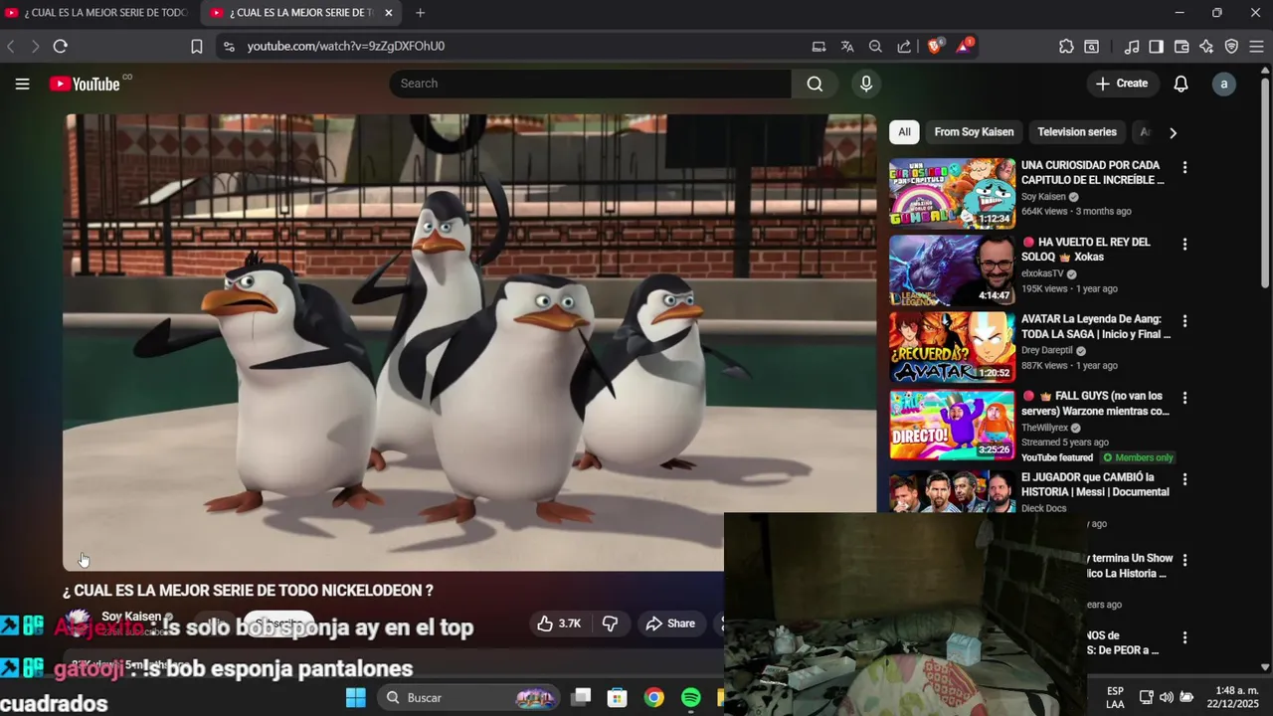Open options for FALL GUYS video
This screenshot has height=716, width=1273.
click(x=1184, y=398)
